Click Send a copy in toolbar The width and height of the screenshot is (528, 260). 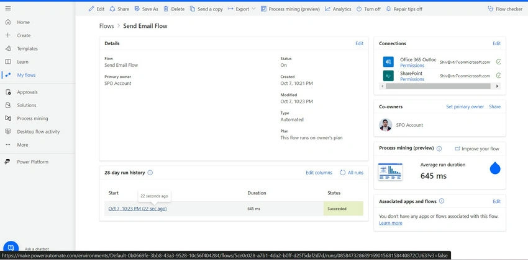click(206, 9)
